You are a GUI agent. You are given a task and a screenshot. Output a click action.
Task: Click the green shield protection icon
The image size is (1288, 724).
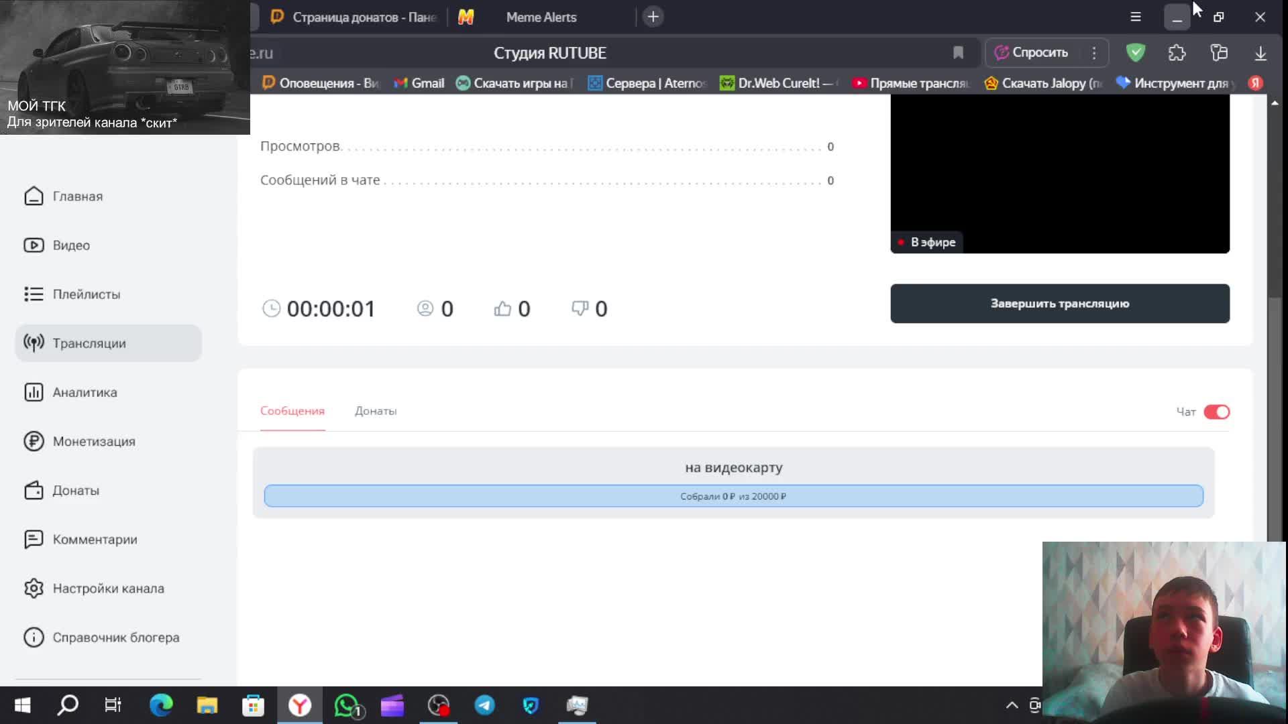coord(1135,52)
